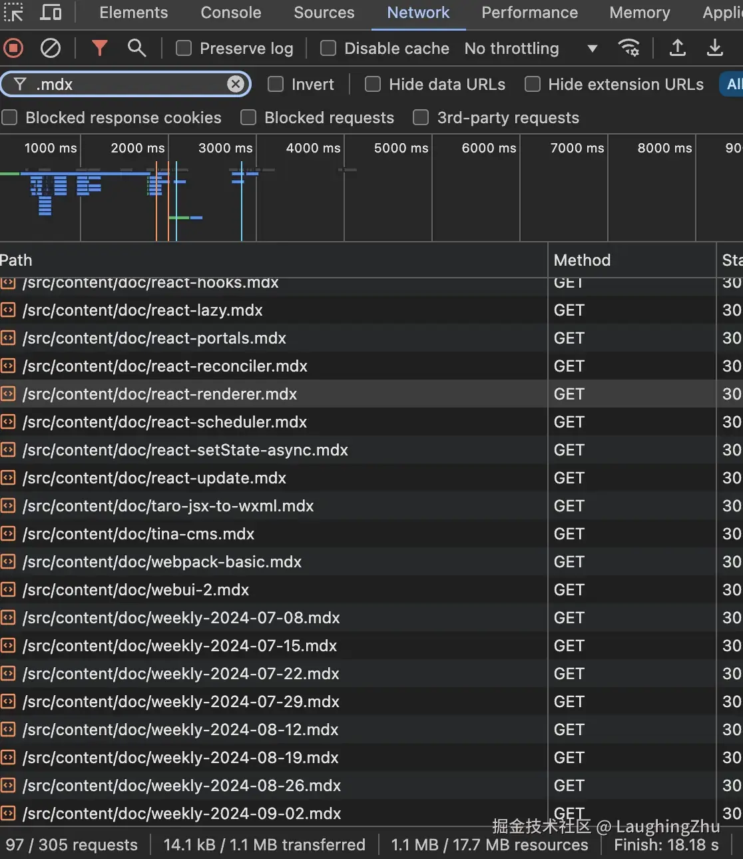Switch to the Performance tab
Viewport: 743px width, 859px height.
click(529, 13)
